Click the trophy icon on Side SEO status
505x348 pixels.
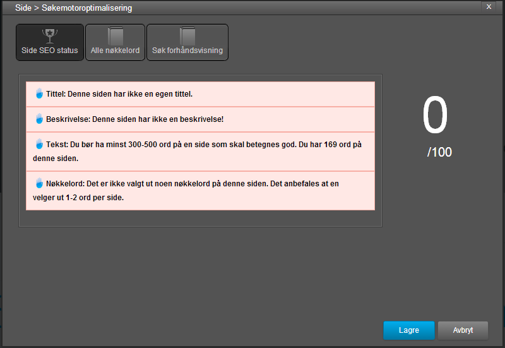click(x=49, y=35)
